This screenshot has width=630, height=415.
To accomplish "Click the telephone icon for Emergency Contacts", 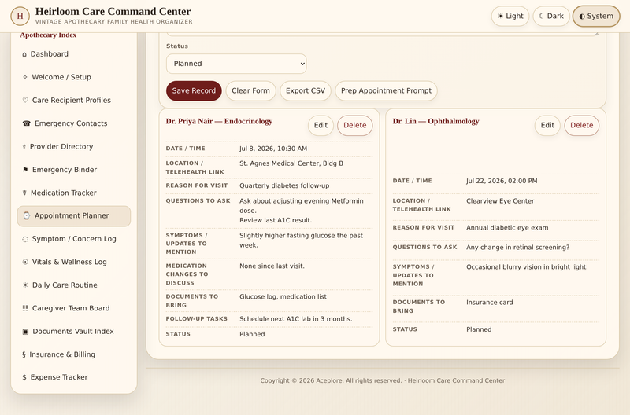I will [x=27, y=123].
